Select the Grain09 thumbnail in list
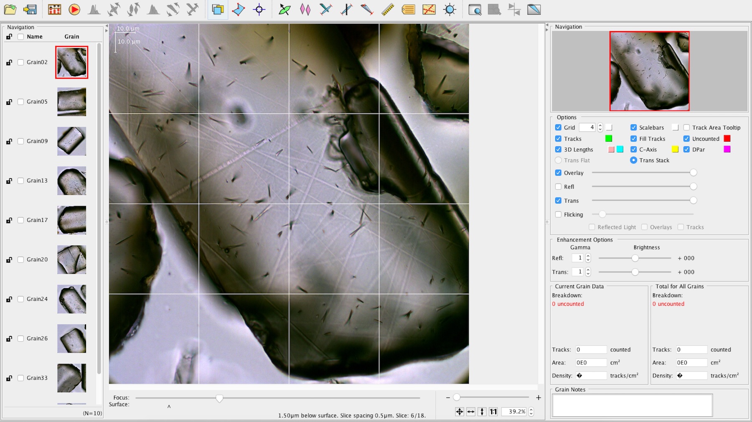752x422 pixels. 71,141
